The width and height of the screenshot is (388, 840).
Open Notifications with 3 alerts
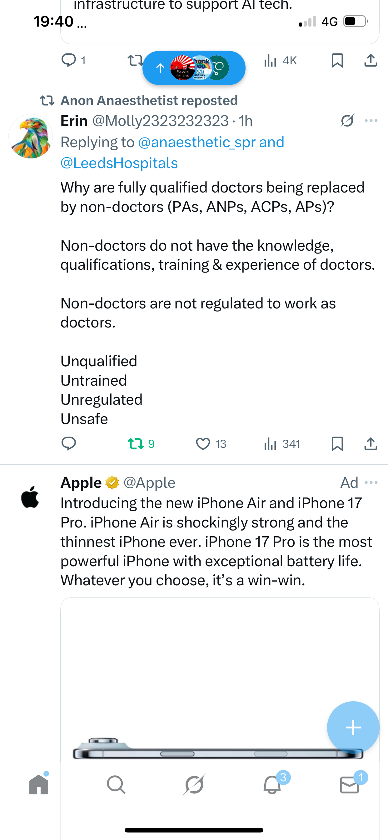point(272,784)
